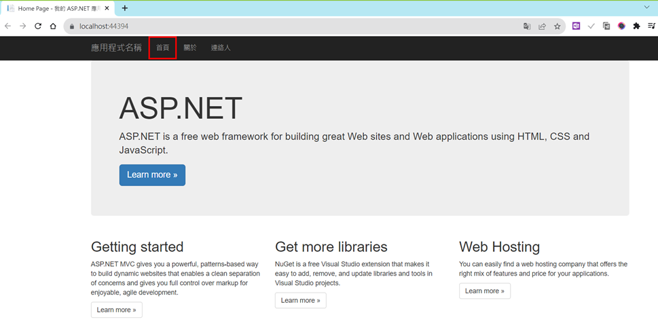Viewport: 658px width, 328px height.
Task: Open the OneNote Web Clipper extension
Action: pyautogui.click(x=576, y=26)
